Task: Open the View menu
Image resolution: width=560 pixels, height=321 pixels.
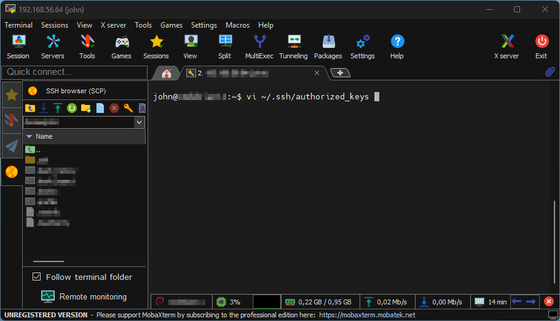Action: click(84, 25)
